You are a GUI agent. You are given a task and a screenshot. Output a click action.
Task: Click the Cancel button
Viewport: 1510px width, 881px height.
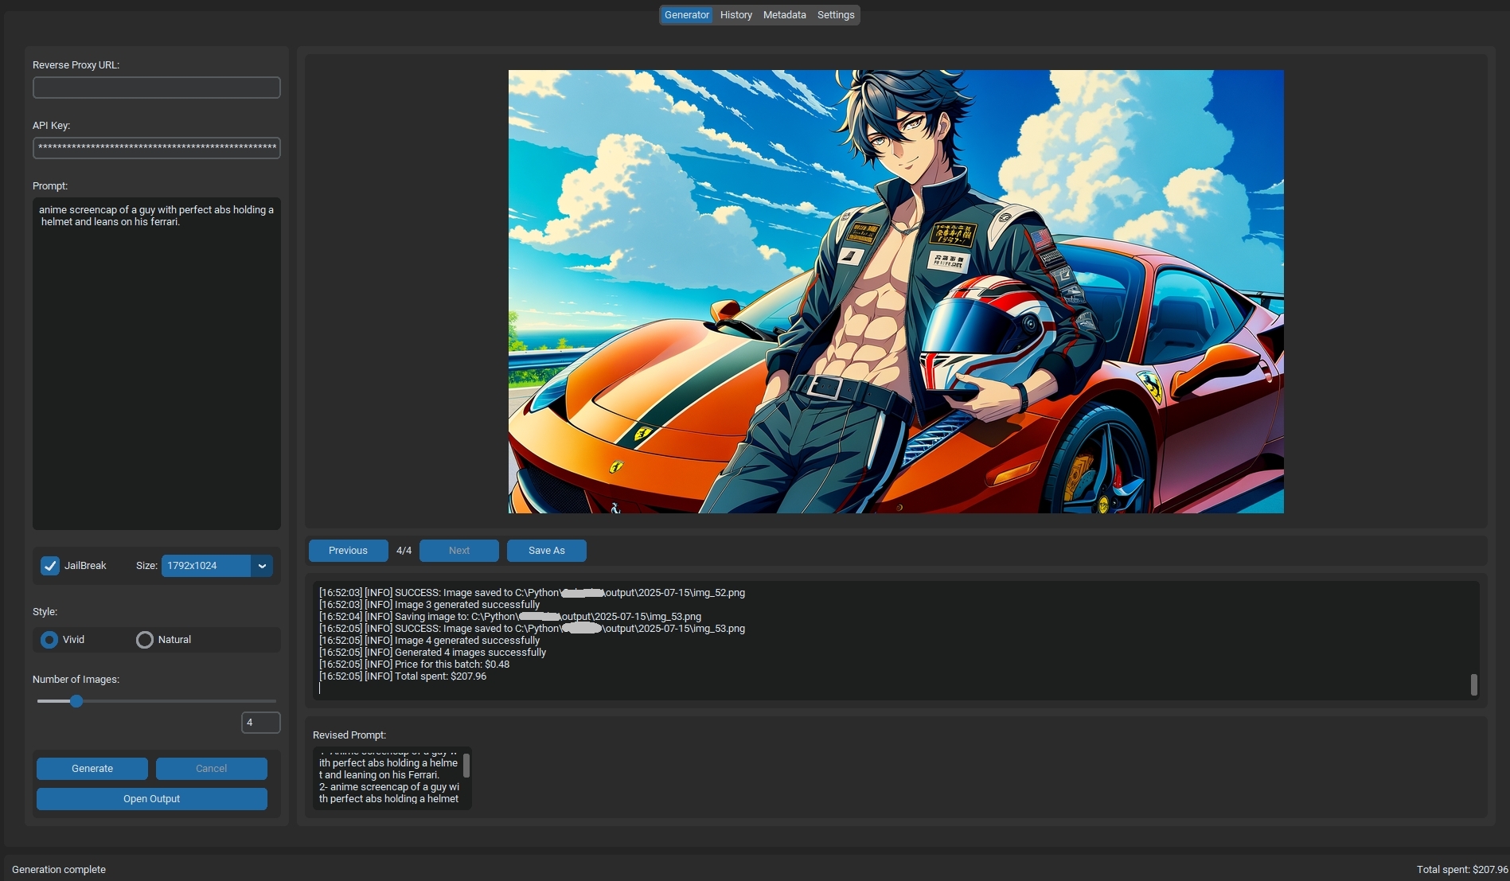click(x=211, y=769)
